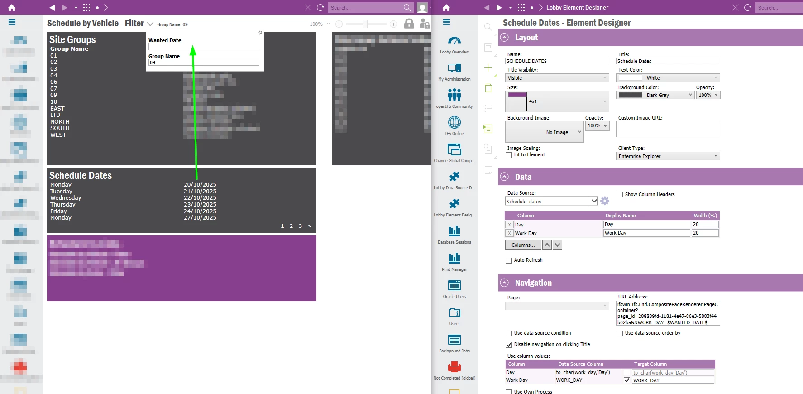This screenshot has height=394, width=803.
Task: Collapse the Layout section
Action: coord(505,38)
